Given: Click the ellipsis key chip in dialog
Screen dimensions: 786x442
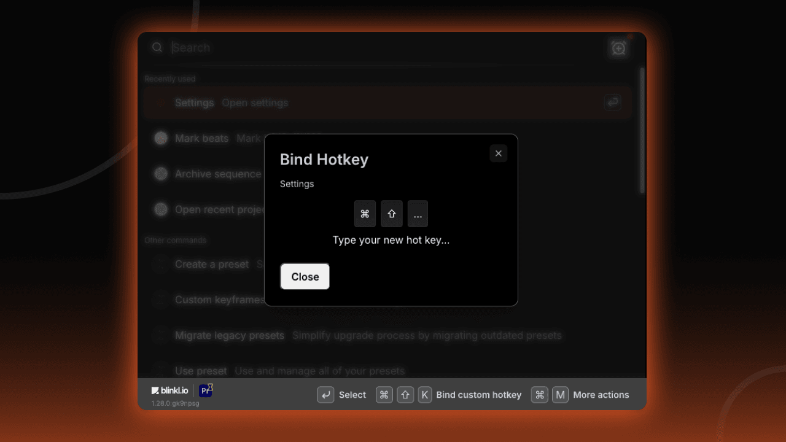Looking at the screenshot, I should pyautogui.click(x=418, y=214).
